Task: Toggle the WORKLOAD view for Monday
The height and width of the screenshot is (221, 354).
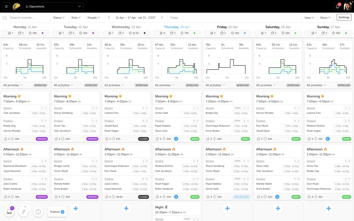Action: [x=41, y=85]
